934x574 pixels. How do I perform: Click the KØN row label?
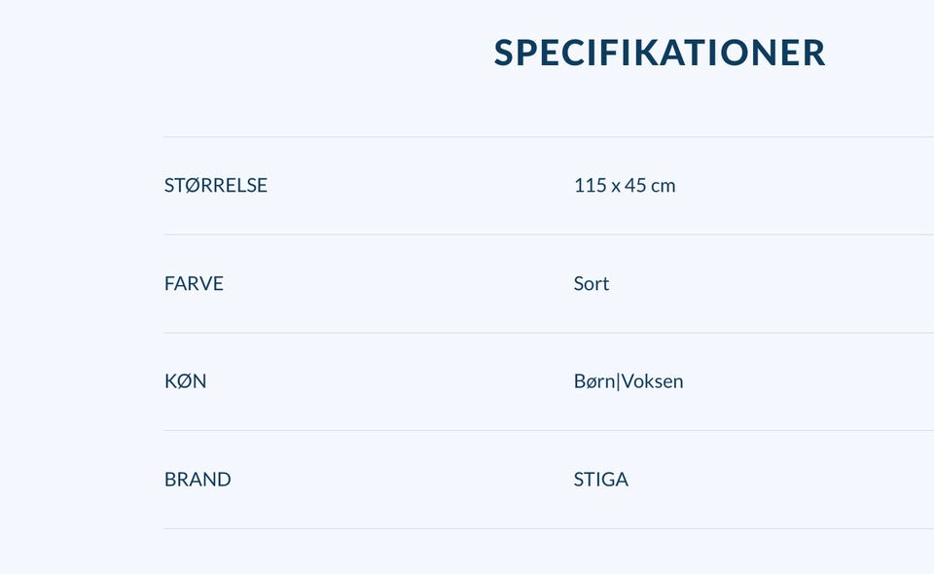(185, 381)
